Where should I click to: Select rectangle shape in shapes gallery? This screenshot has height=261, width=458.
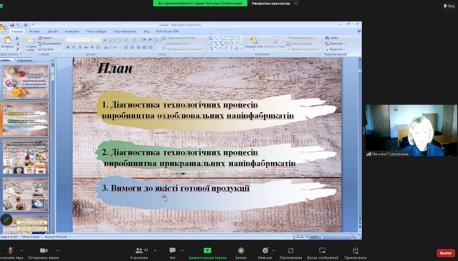pos(226,38)
